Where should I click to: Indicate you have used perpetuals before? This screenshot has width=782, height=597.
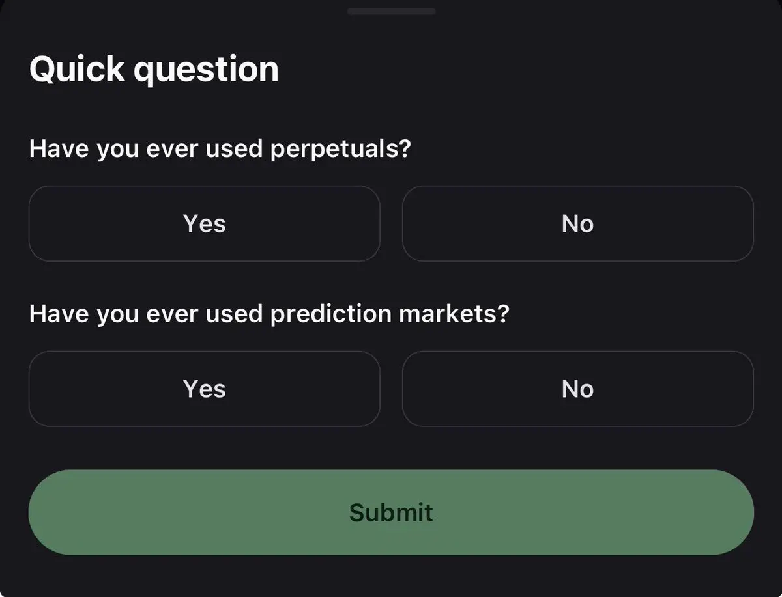tap(204, 223)
